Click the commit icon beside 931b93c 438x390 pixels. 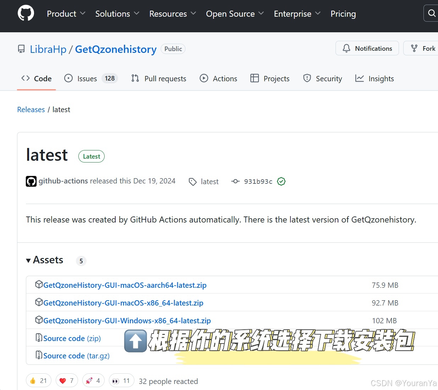tap(235, 181)
